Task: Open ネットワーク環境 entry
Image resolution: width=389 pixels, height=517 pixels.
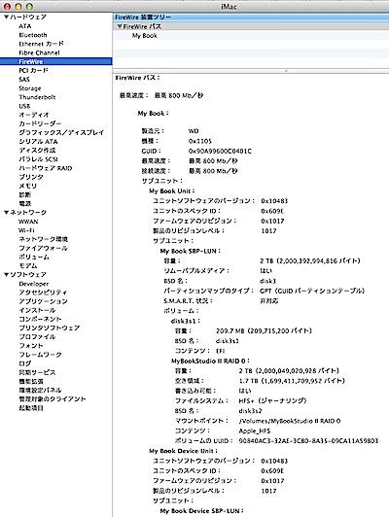Action: coord(43,239)
